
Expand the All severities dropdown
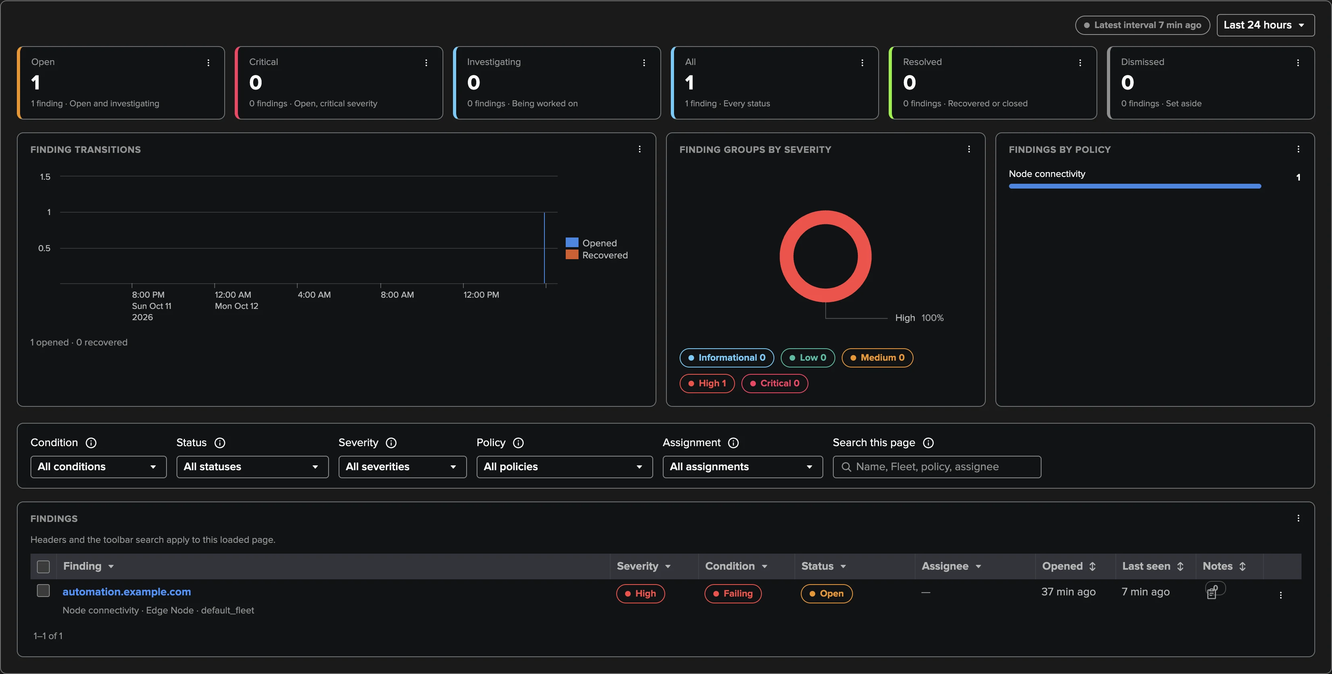[x=402, y=467]
